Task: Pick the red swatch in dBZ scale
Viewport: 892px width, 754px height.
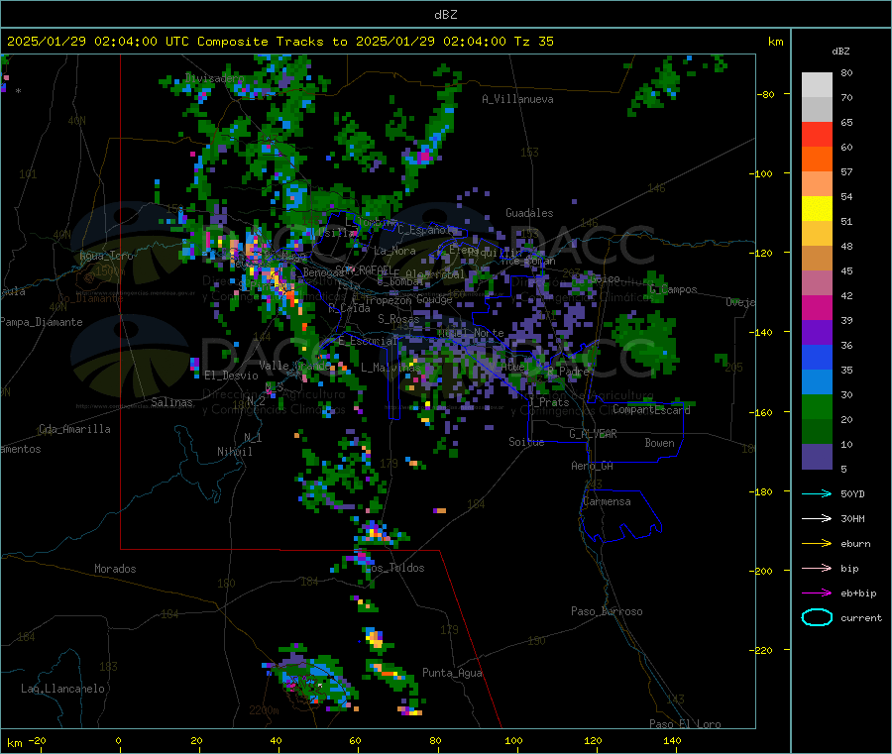Action: 817,135
